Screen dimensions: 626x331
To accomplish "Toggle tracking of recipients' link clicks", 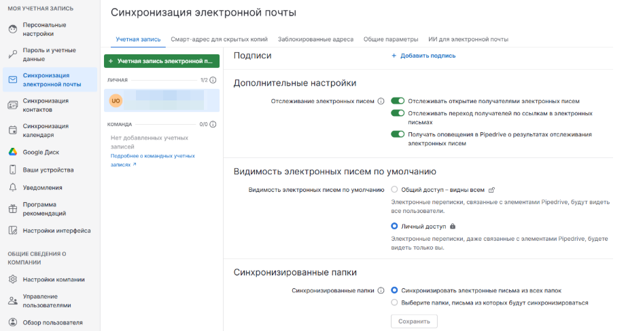I will pyautogui.click(x=398, y=113).
